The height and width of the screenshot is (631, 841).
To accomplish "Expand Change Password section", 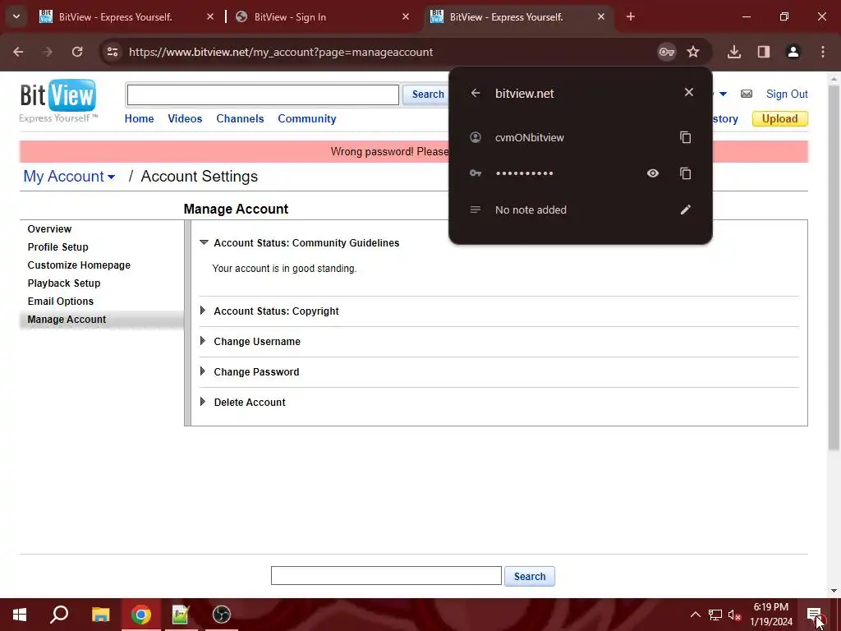I will (256, 372).
